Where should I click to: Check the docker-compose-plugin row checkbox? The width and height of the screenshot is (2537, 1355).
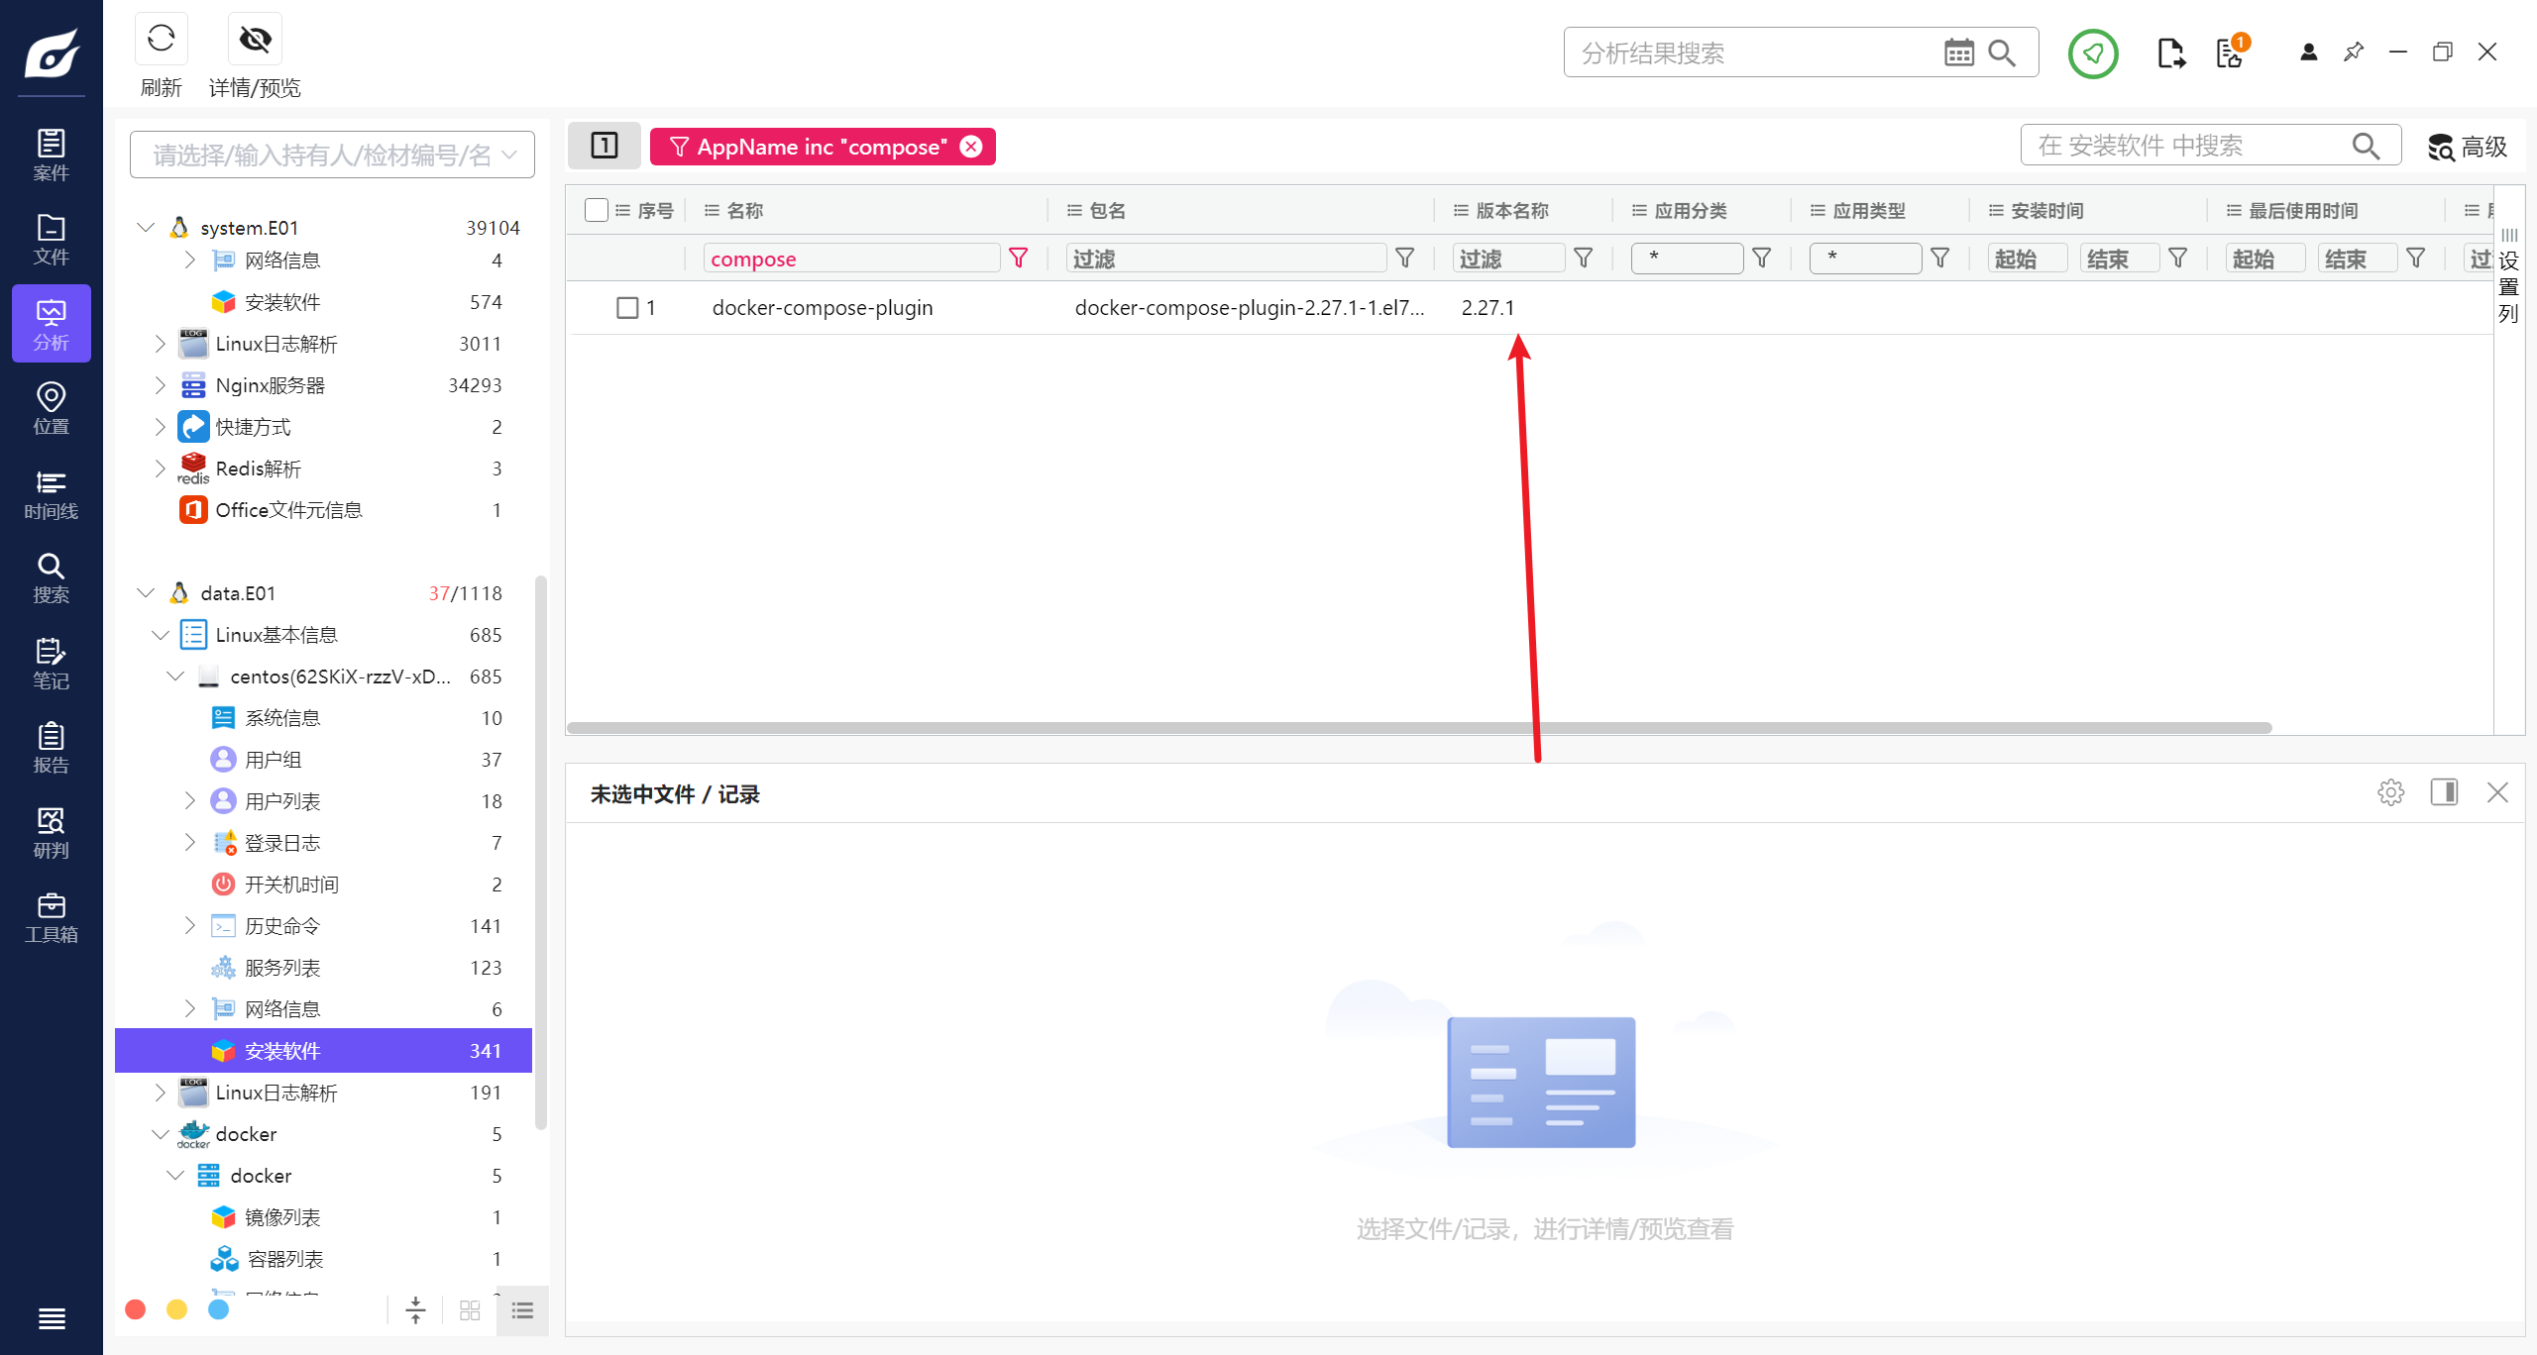[x=626, y=308]
